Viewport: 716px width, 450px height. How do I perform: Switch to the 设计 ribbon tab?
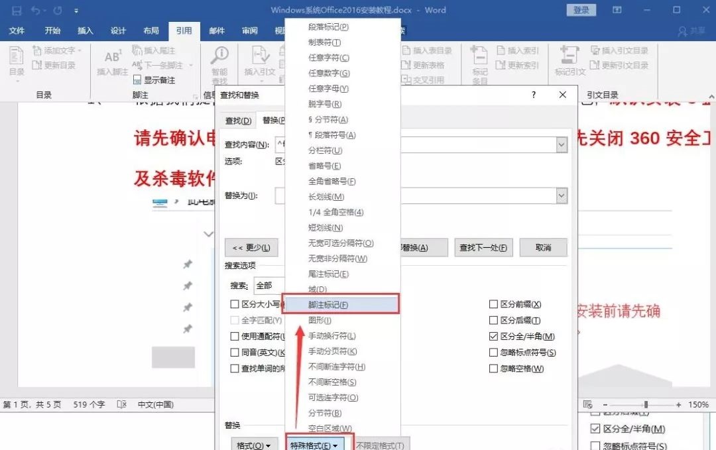point(118,30)
